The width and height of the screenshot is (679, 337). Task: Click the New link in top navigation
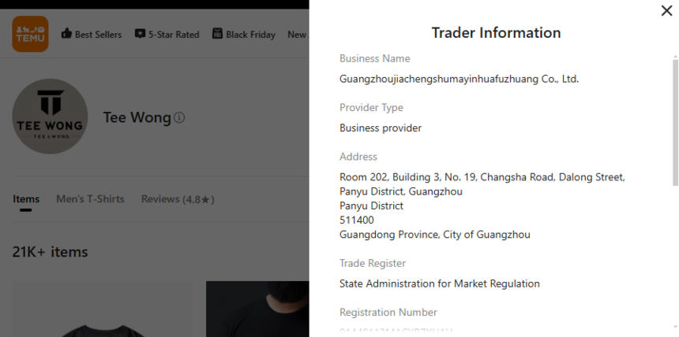click(297, 35)
